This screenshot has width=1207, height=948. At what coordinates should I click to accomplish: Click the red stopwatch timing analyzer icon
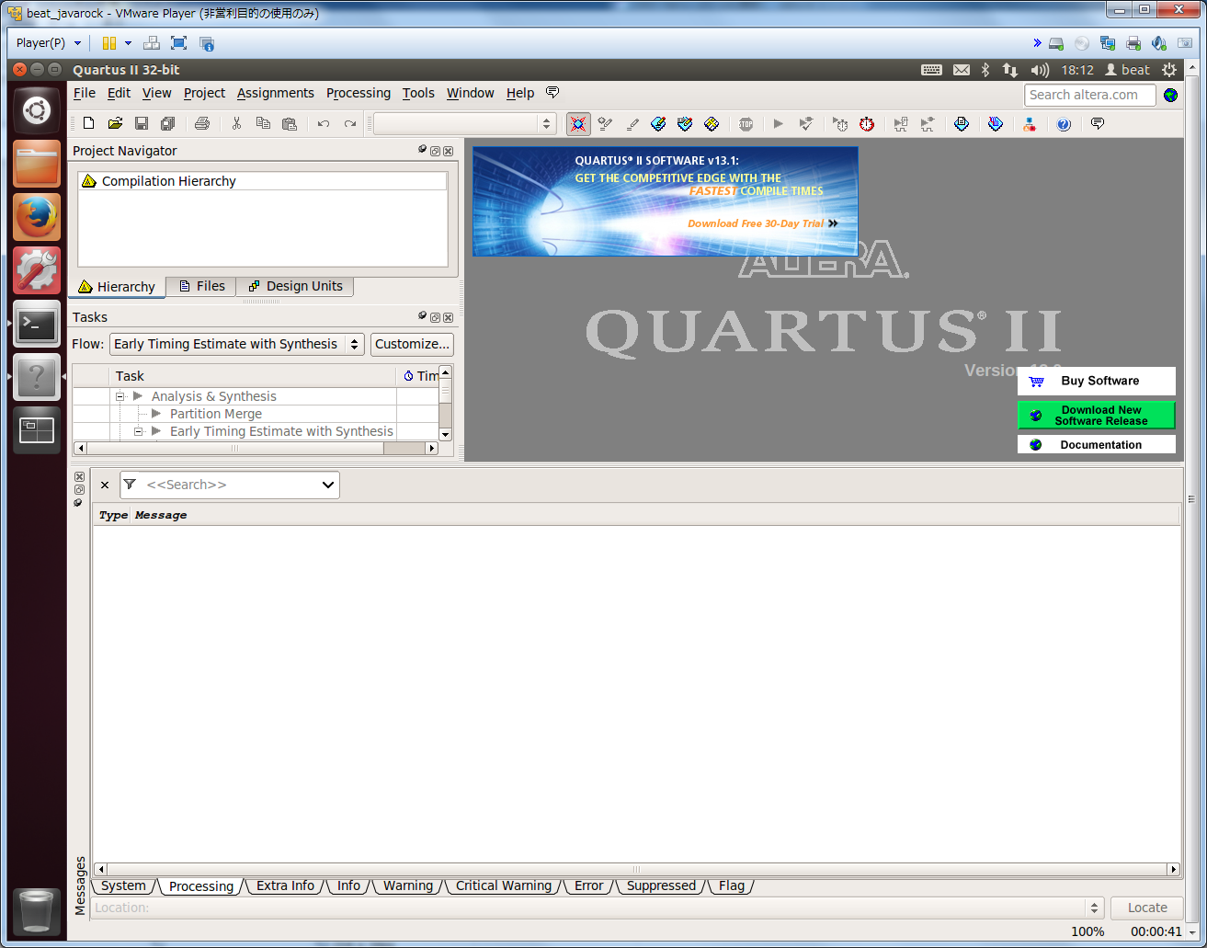coord(867,124)
